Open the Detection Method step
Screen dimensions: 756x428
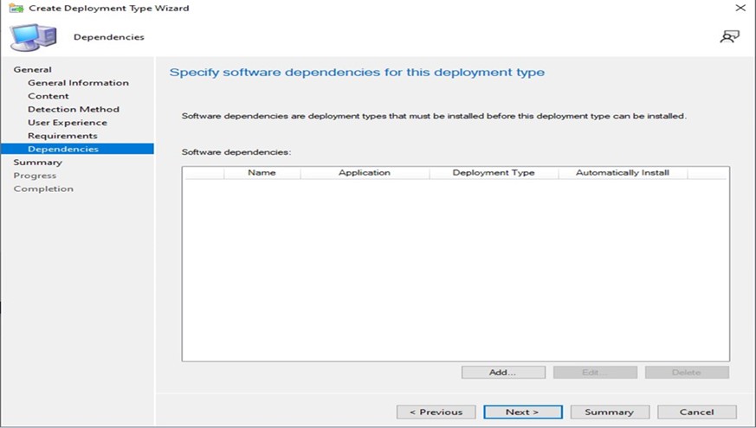click(74, 109)
